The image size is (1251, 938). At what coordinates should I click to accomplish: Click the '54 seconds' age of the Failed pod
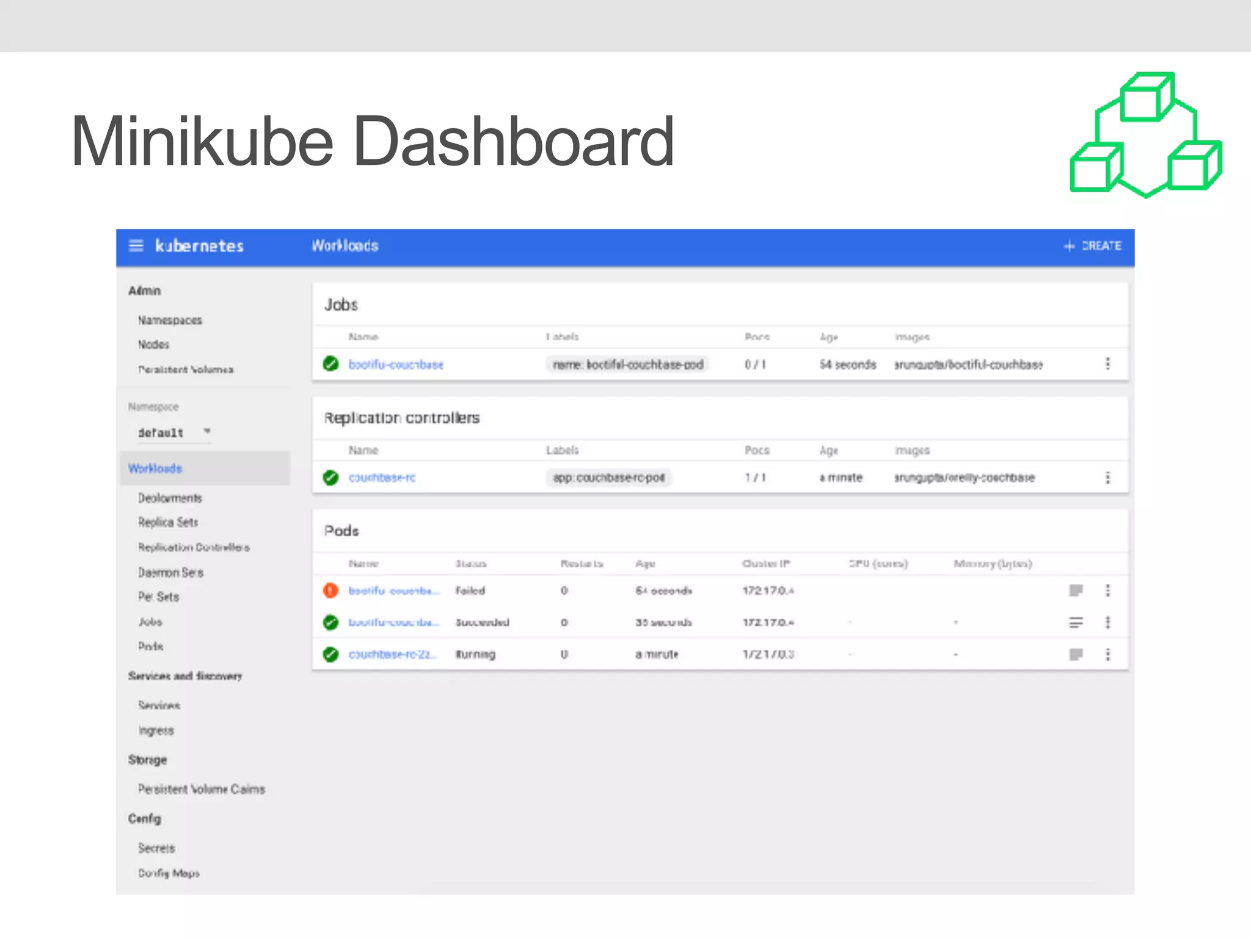coord(663,591)
